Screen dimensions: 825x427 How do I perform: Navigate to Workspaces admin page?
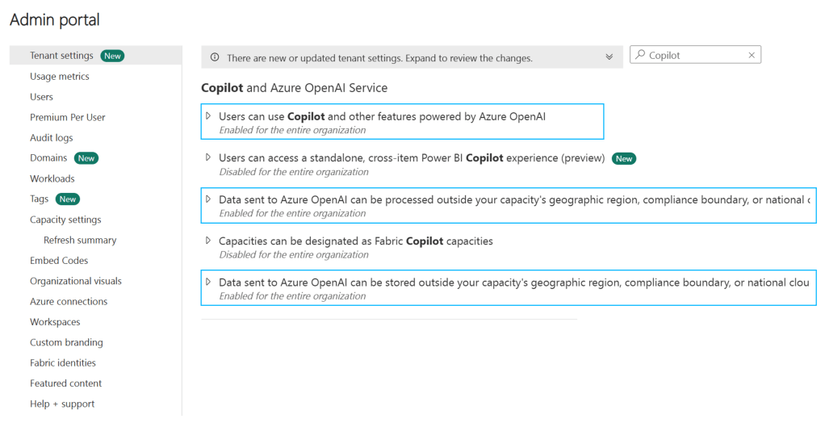click(55, 322)
